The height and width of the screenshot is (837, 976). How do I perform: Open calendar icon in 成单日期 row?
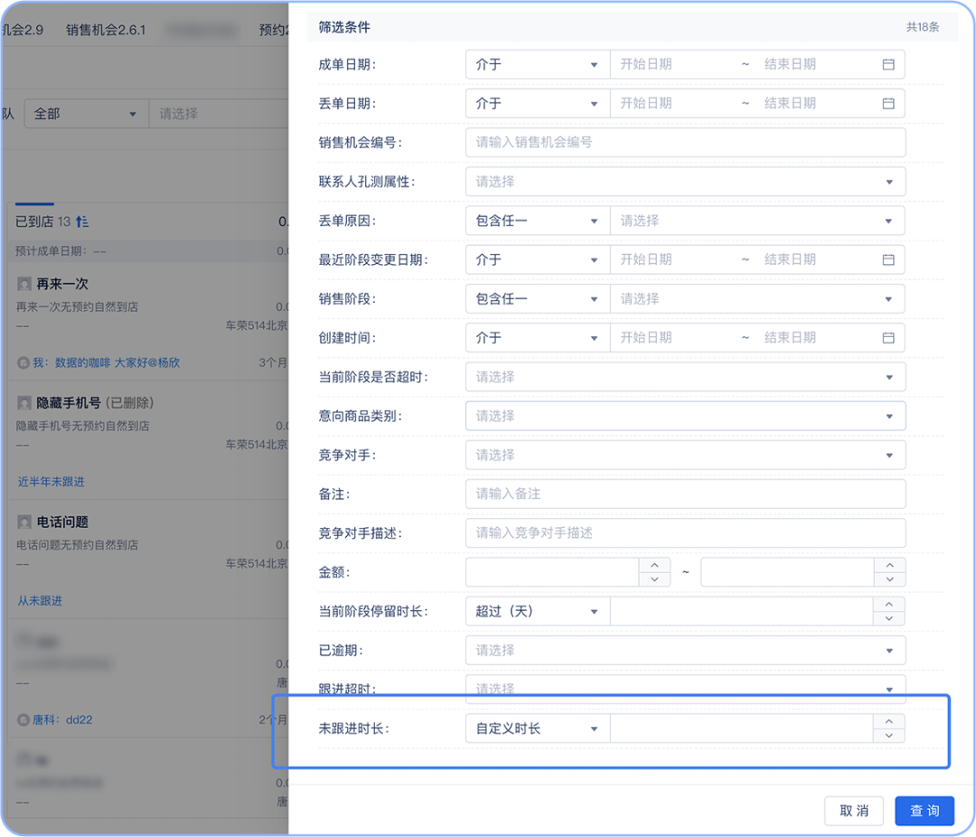click(x=888, y=64)
